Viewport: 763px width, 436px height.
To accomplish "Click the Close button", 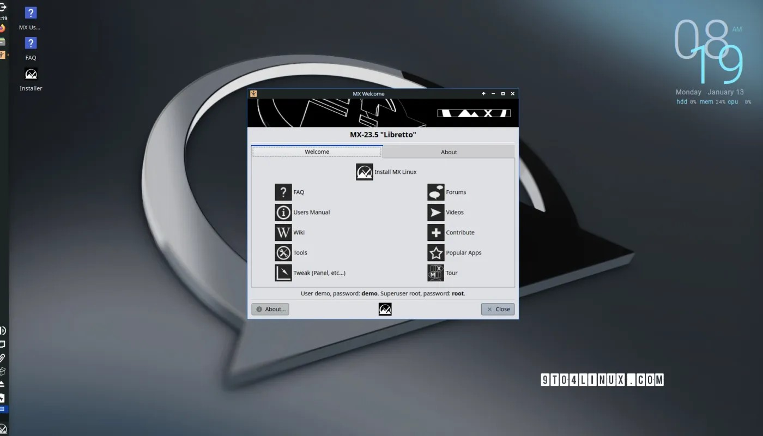I will coord(498,309).
